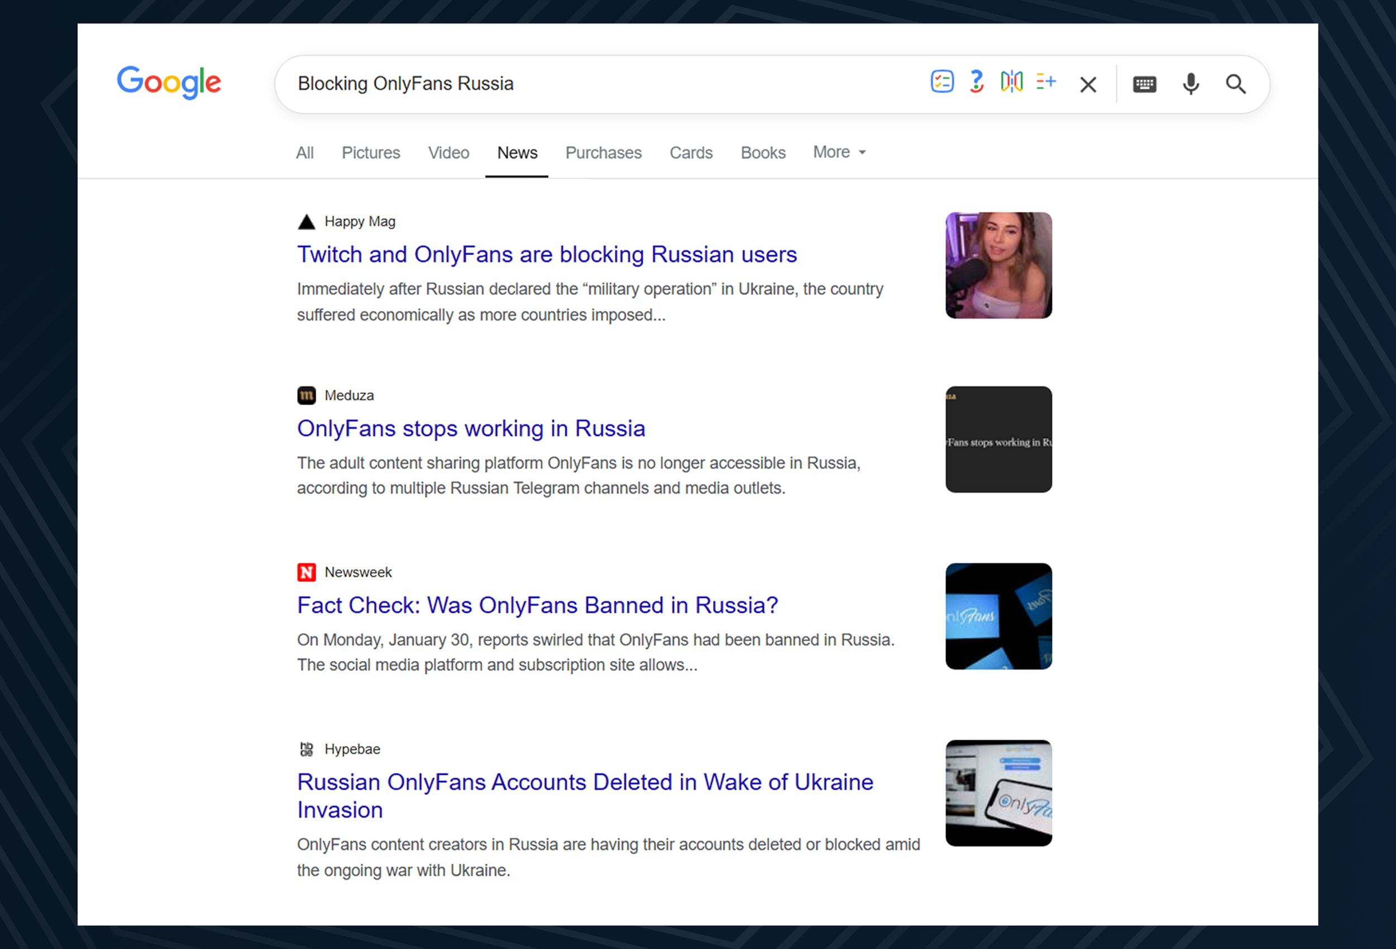Click the Meduza source icon
Viewport: 1396px width, 949px height.
pos(307,395)
